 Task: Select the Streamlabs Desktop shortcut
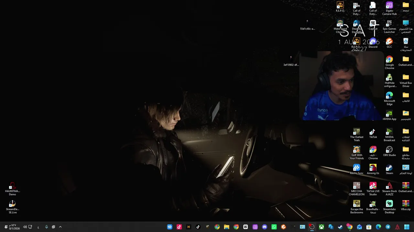point(389,207)
